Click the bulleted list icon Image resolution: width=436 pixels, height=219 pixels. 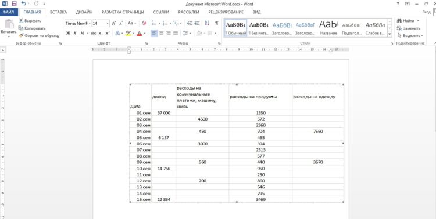(154, 23)
